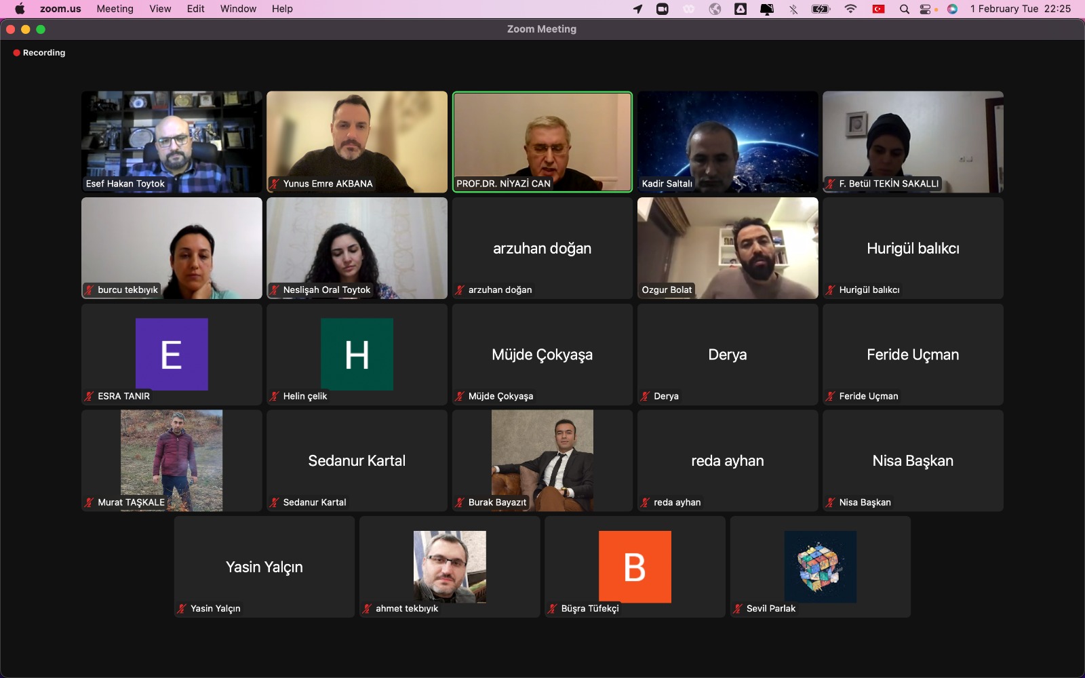The image size is (1085, 678).
Task: Open Spotlight search magnifier icon
Action: [904, 9]
